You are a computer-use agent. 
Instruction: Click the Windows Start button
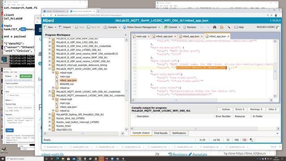click(x=3, y=159)
